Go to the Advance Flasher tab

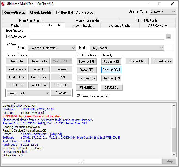120,26
